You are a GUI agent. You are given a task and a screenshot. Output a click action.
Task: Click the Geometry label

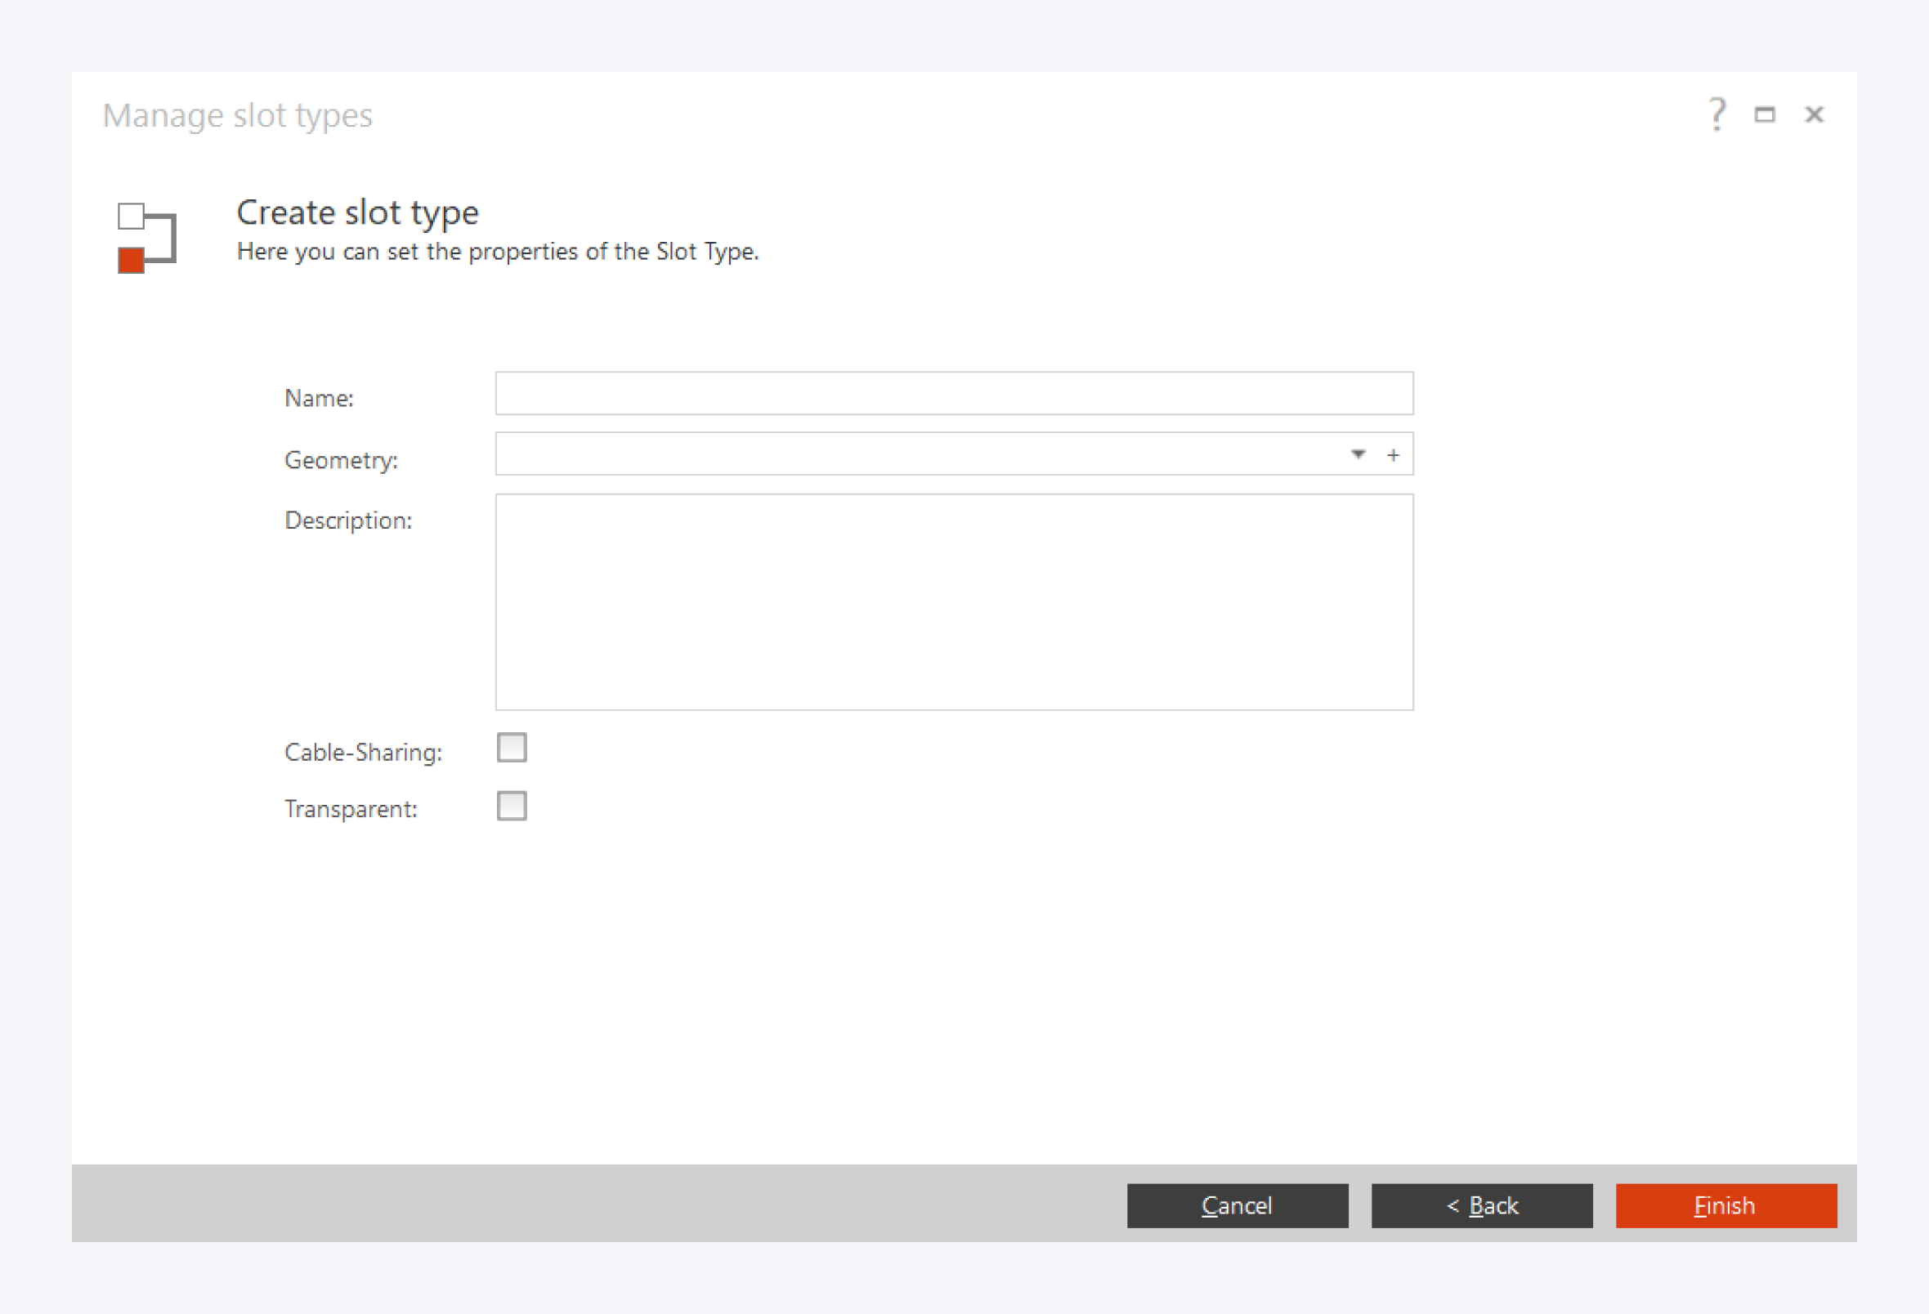click(341, 460)
